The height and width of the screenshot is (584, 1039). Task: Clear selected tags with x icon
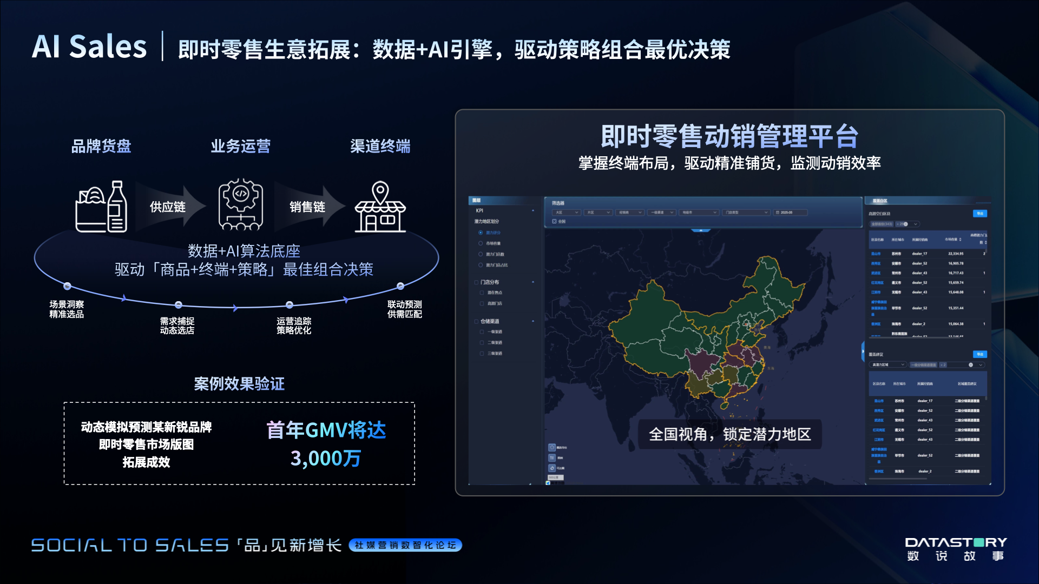tap(971, 365)
